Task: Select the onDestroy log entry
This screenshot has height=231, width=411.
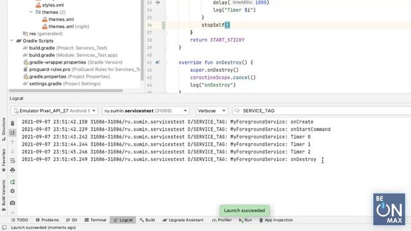Action: coord(169,159)
